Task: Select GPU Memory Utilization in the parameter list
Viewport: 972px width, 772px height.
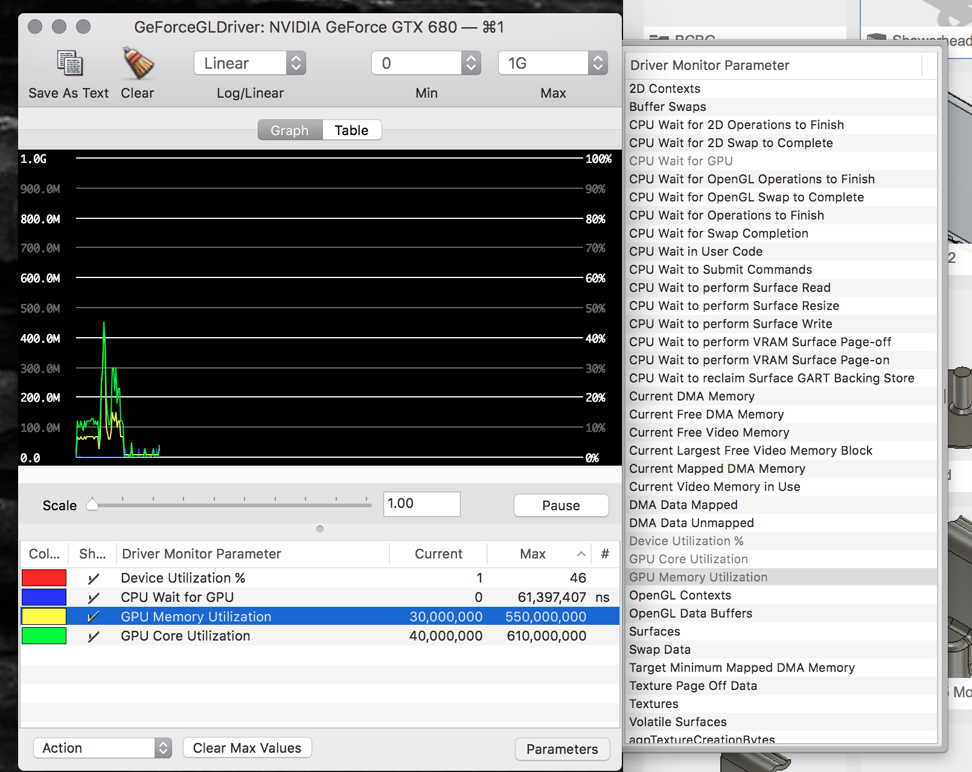Action: 781,577
